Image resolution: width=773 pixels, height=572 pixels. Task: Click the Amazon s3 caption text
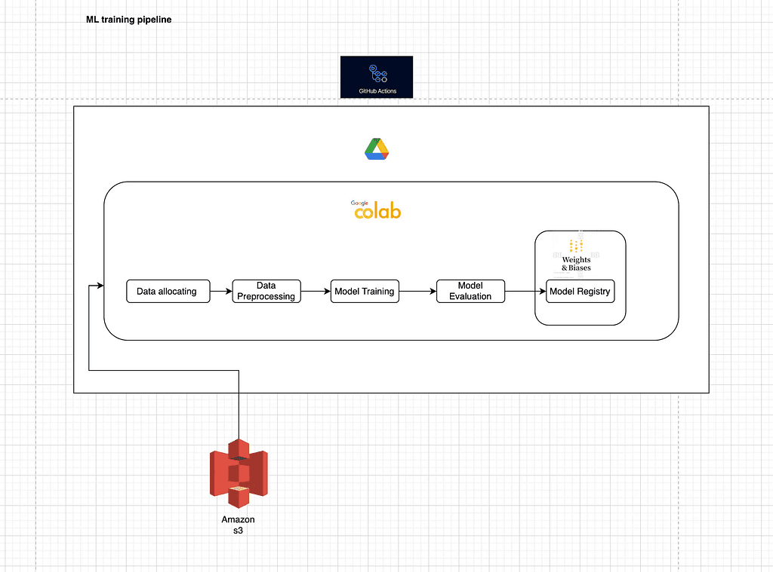(238, 525)
